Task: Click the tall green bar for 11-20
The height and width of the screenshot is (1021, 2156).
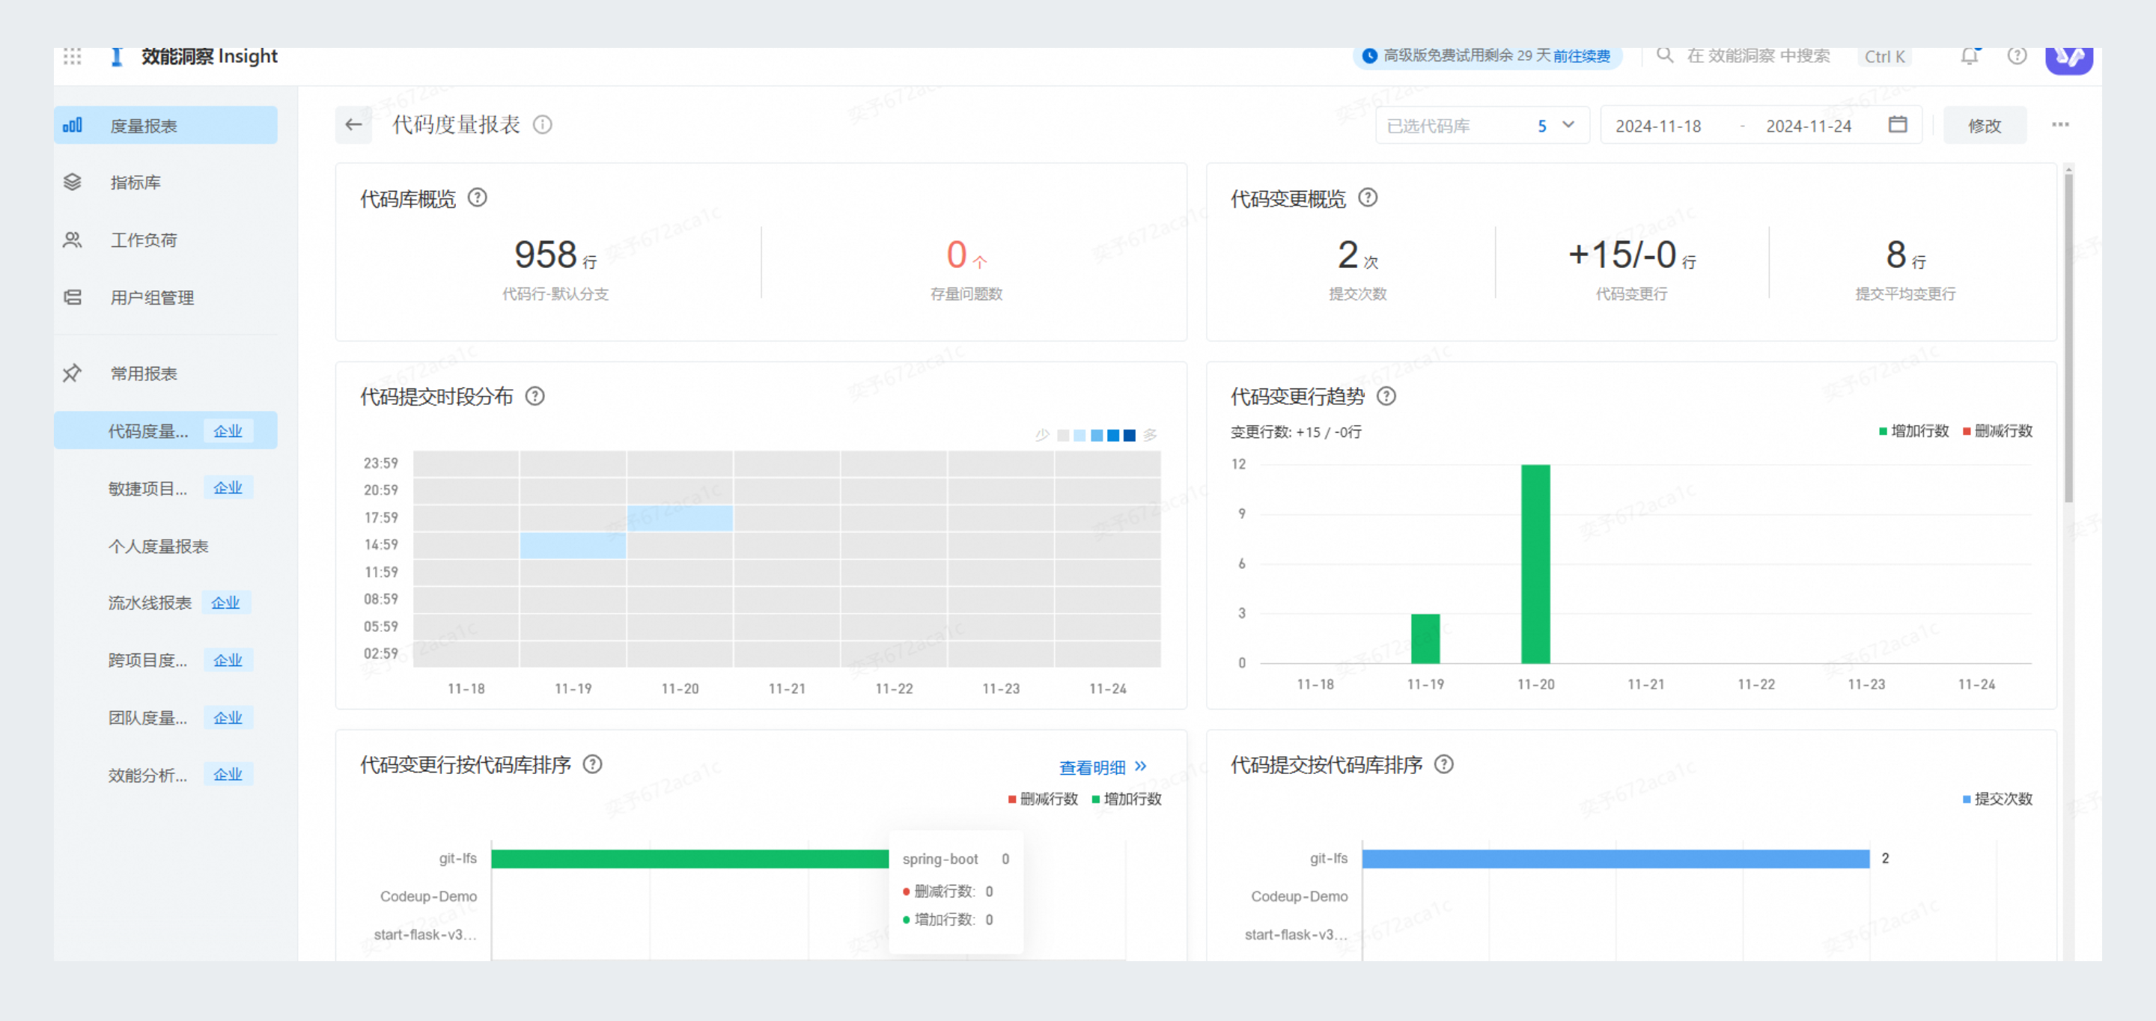Action: click(x=1536, y=563)
